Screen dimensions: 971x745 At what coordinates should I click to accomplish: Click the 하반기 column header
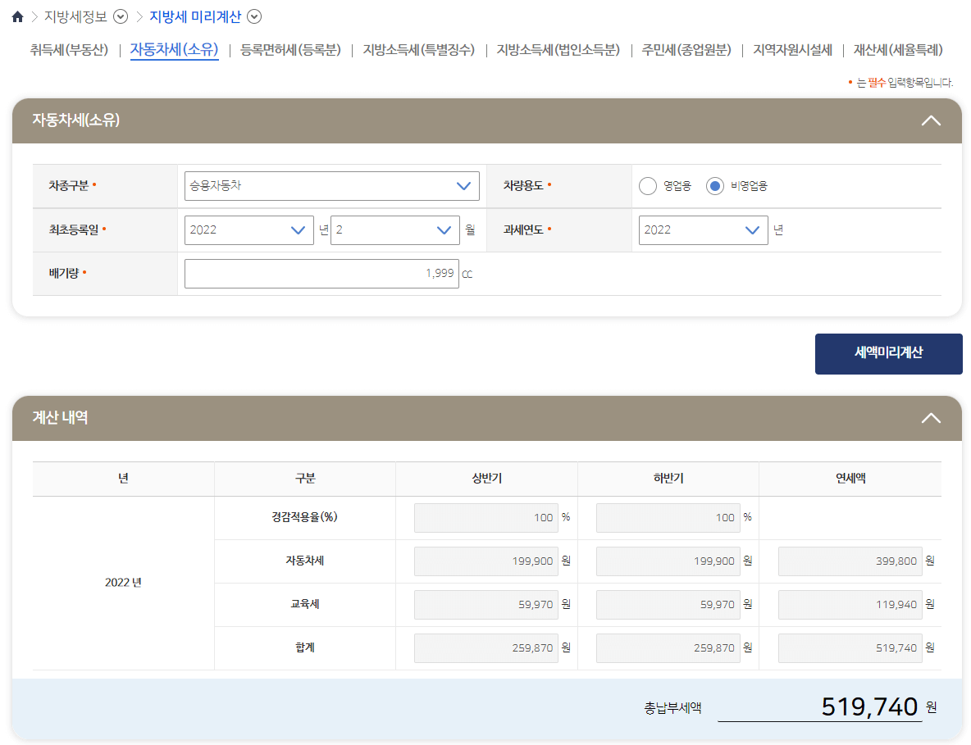click(x=668, y=479)
